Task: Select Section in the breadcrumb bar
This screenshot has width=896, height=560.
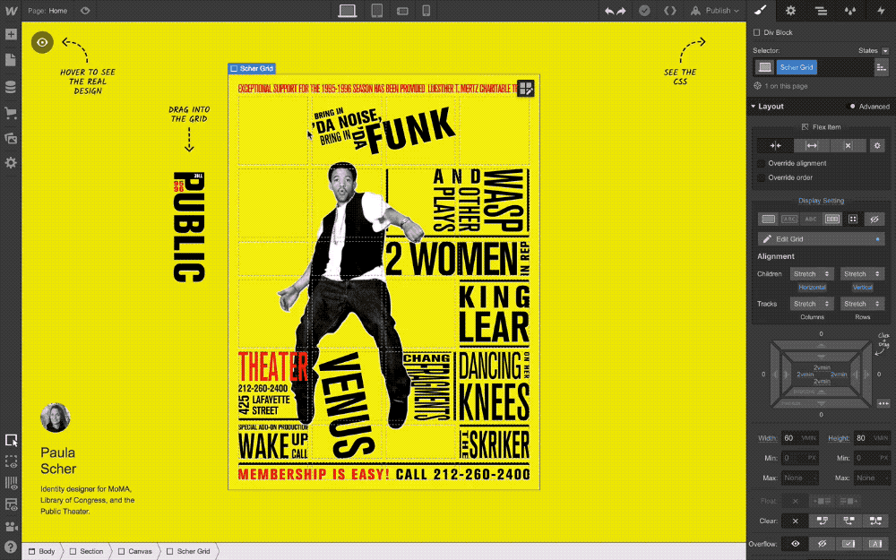Action: (86, 551)
